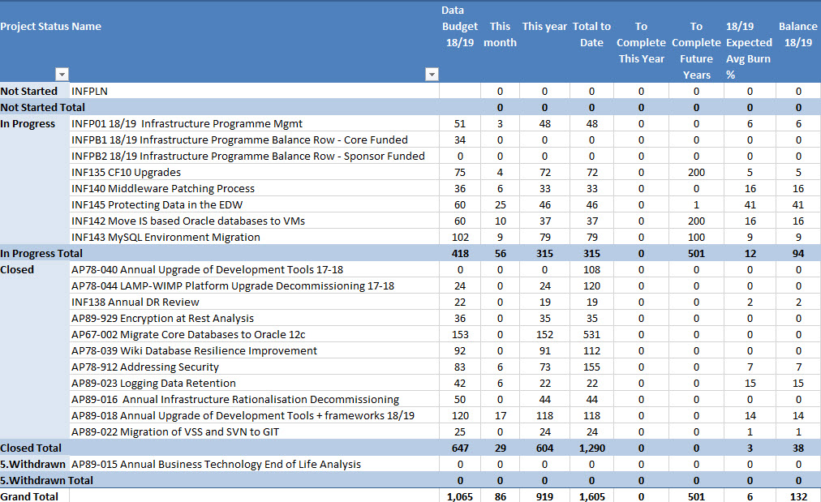Image resolution: width=821 pixels, height=502 pixels.
Task: Select the Balance 18/19 column header
Action: click(x=798, y=35)
